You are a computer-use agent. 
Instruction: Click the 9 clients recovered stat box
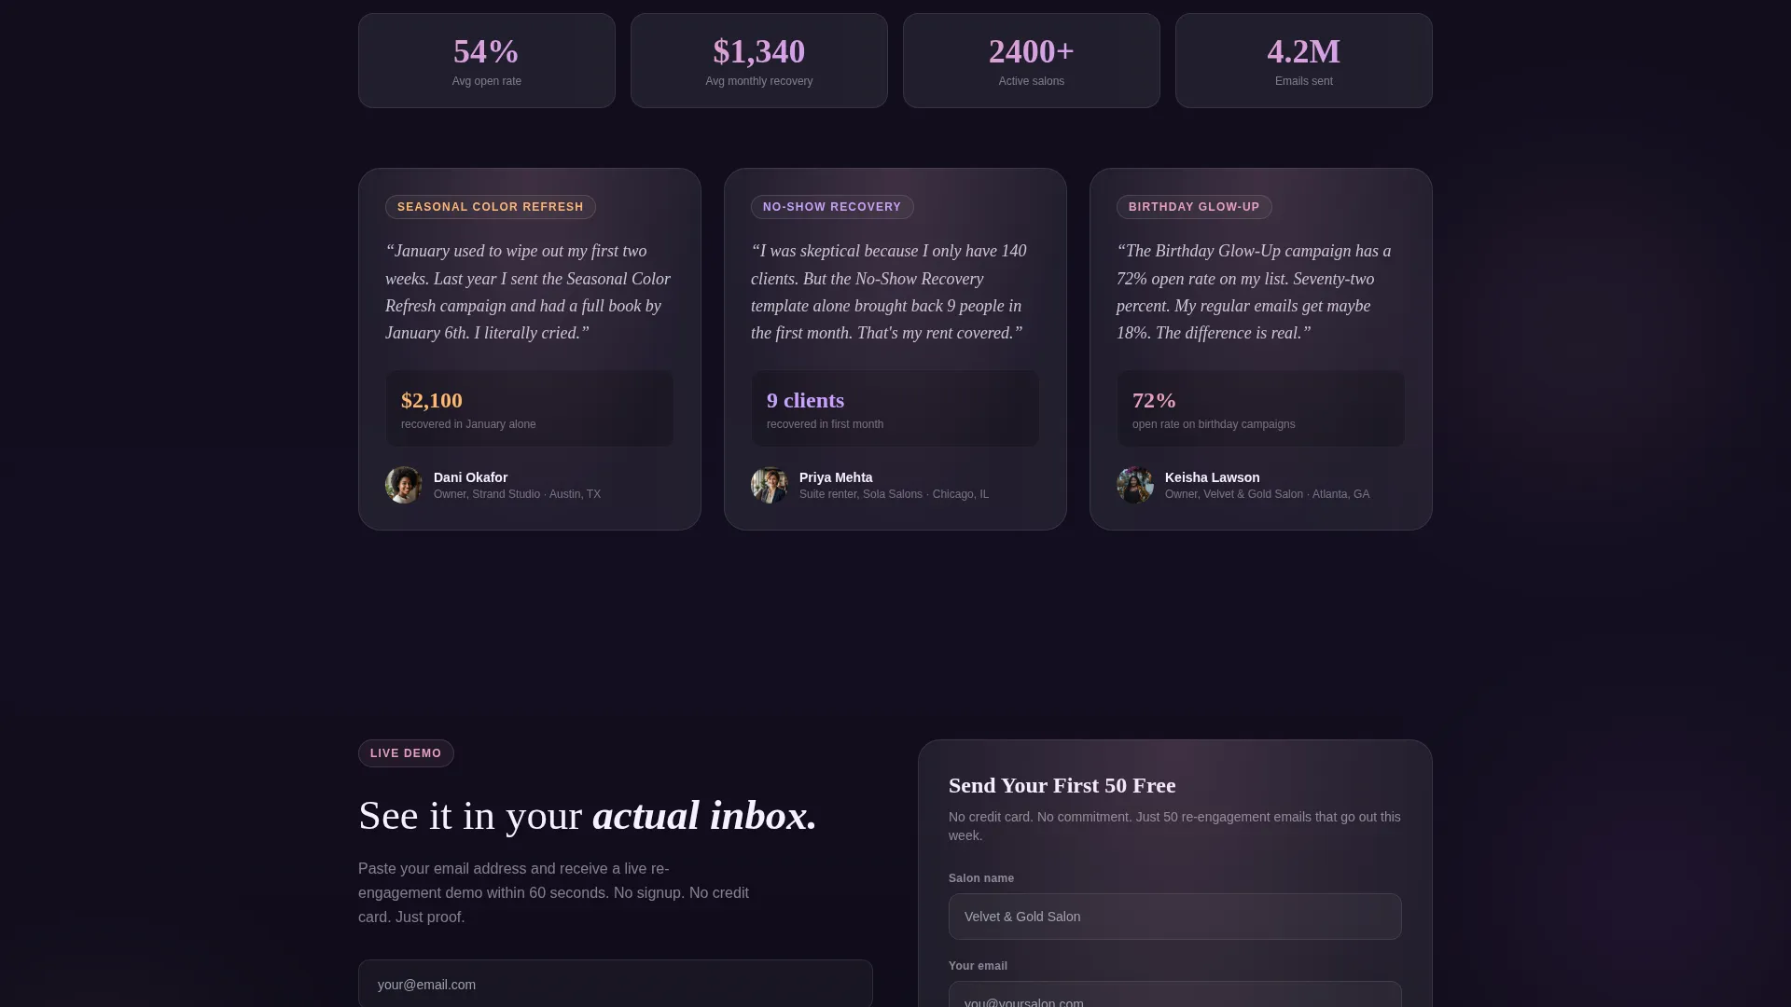tap(895, 408)
